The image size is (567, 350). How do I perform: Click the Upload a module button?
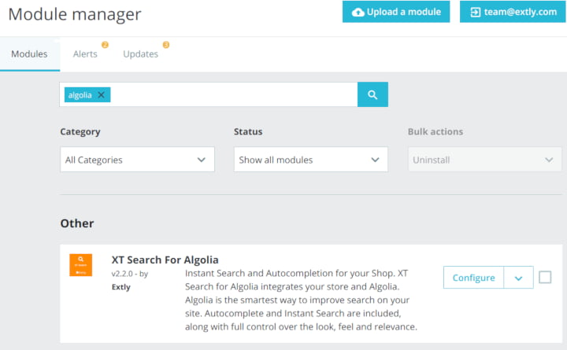point(396,12)
